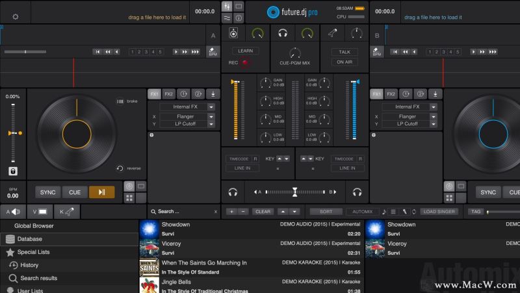Screen dimensions: 520x293
Task: Click deck A download-arrow panel icon
Action: click(213, 94)
